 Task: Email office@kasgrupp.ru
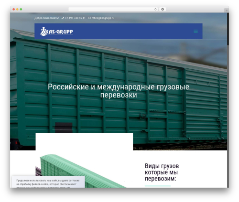pyautogui.click(x=103, y=18)
